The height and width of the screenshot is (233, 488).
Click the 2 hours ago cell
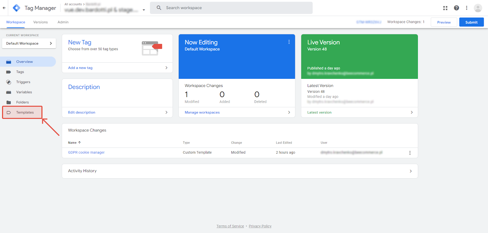coord(285,153)
